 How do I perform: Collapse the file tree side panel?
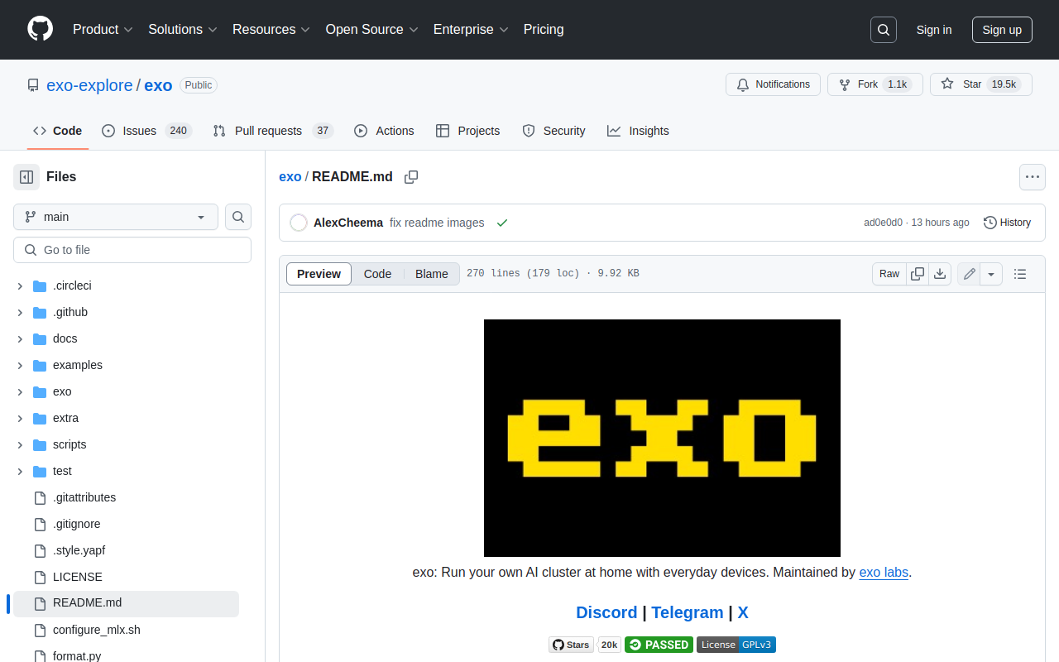point(26,177)
